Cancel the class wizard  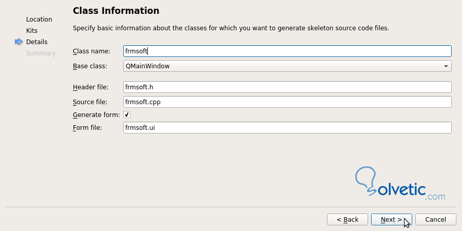point(435,220)
